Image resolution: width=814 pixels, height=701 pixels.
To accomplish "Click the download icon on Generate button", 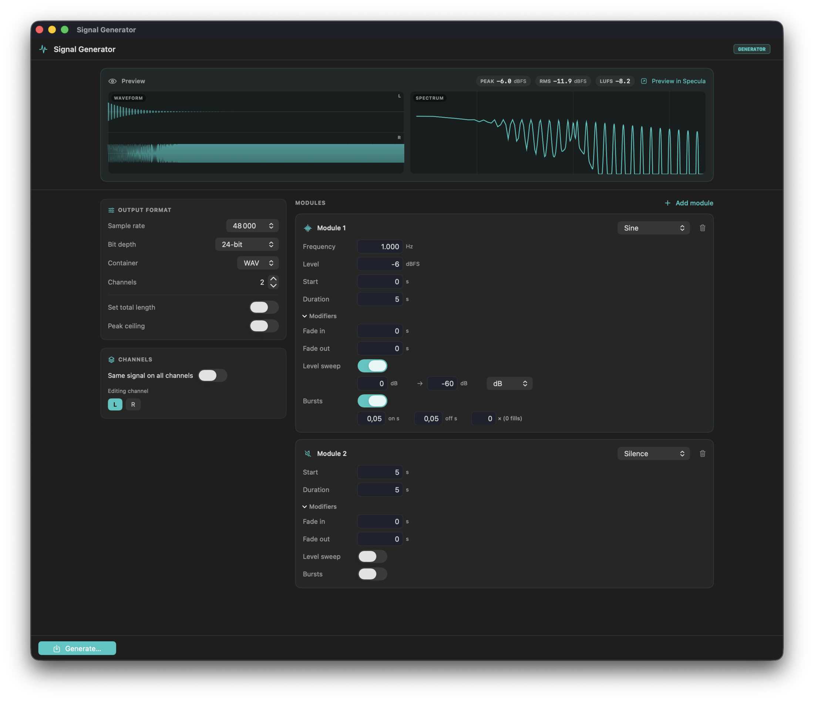I will coord(57,648).
